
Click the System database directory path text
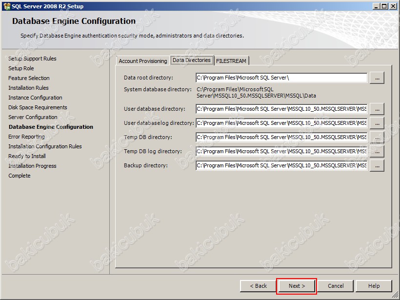pyautogui.click(x=256, y=93)
